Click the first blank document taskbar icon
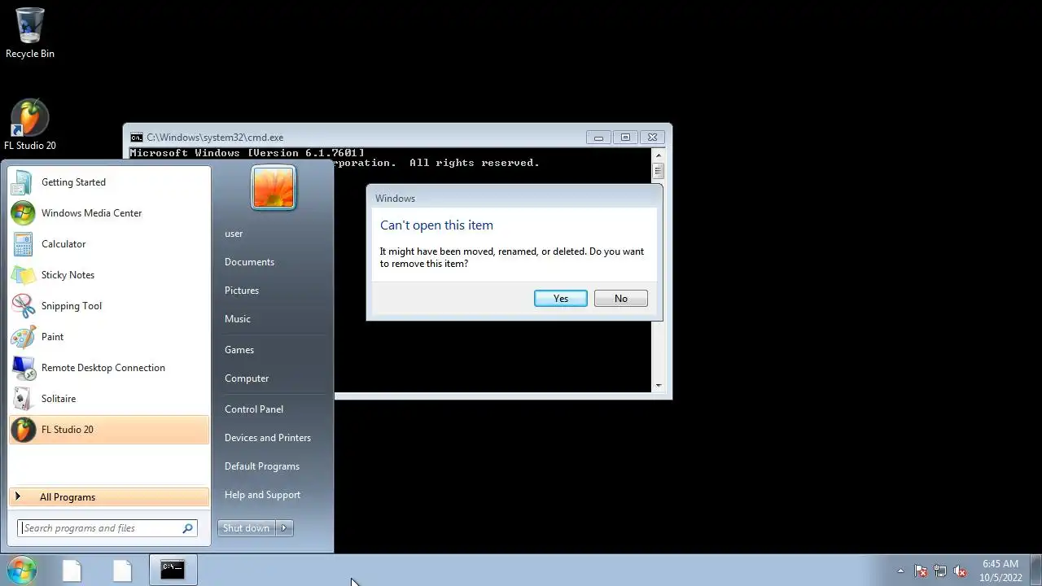The image size is (1042, 586). [72, 571]
